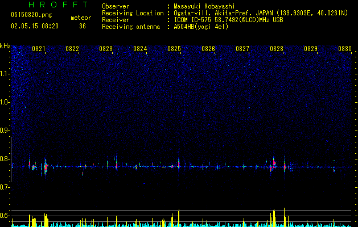358x227 pixels.
Task: Click the 0.7 kHz frequency label
Action: (x=5, y=187)
